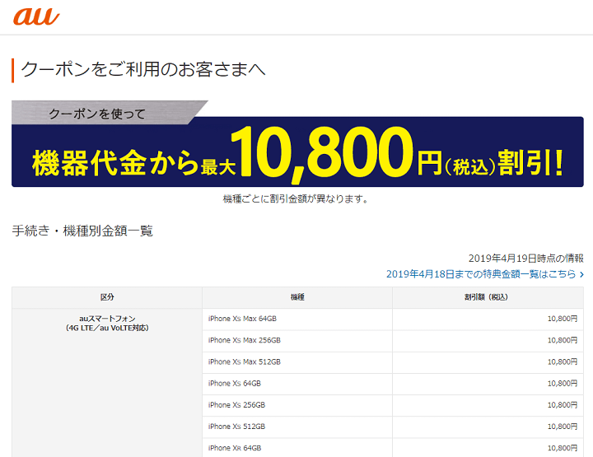This screenshot has width=593, height=457.
Task: Open the link for discounts until April 18, 2019
Action: (485, 274)
